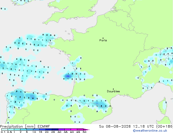This screenshot has width=173, height=133.
Task: Select the legend swatch between 10 and 15
Action: (36, 129)
